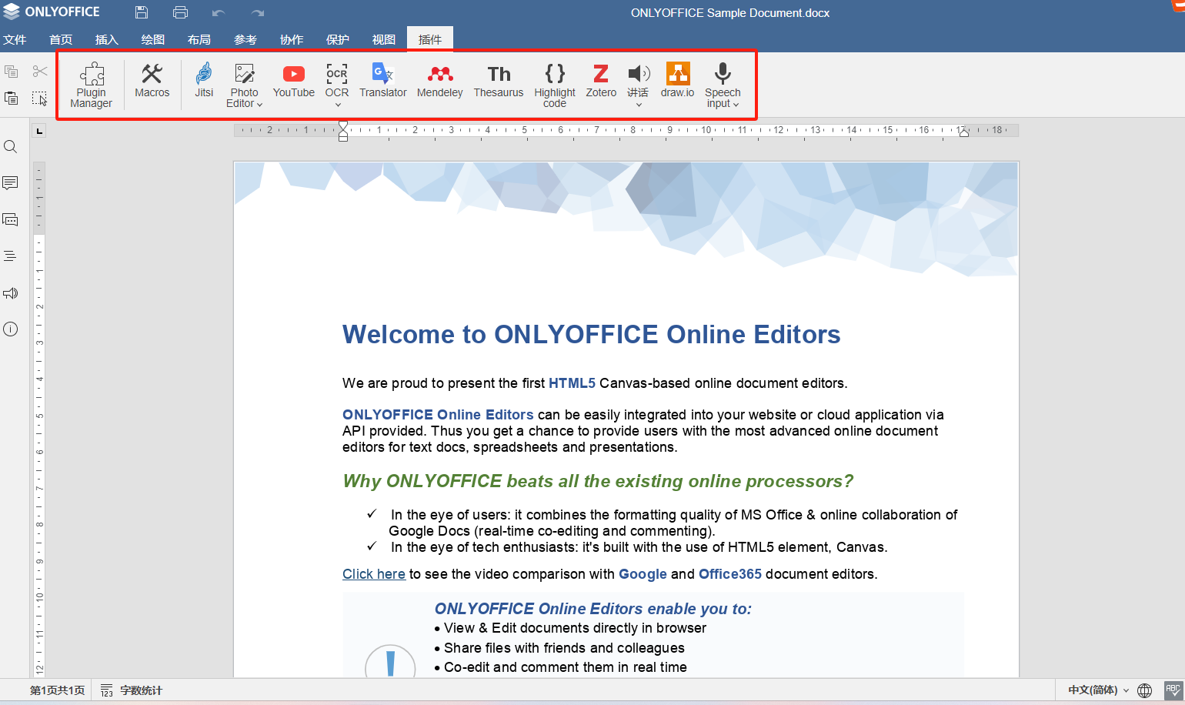Click the bold 'HTML5' word in document
1185x705 pixels.
pos(572,383)
